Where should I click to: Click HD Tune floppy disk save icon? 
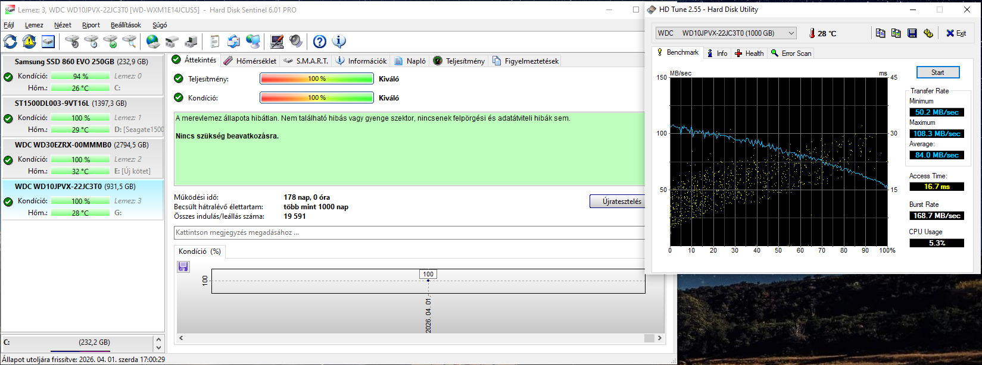[x=912, y=33]
